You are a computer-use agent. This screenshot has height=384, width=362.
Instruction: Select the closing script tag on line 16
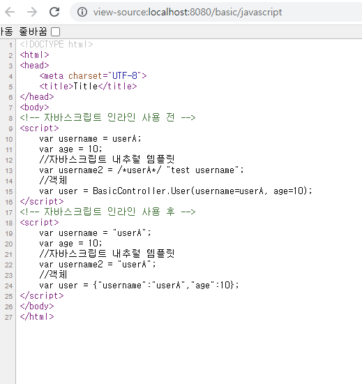pos(42,202)
